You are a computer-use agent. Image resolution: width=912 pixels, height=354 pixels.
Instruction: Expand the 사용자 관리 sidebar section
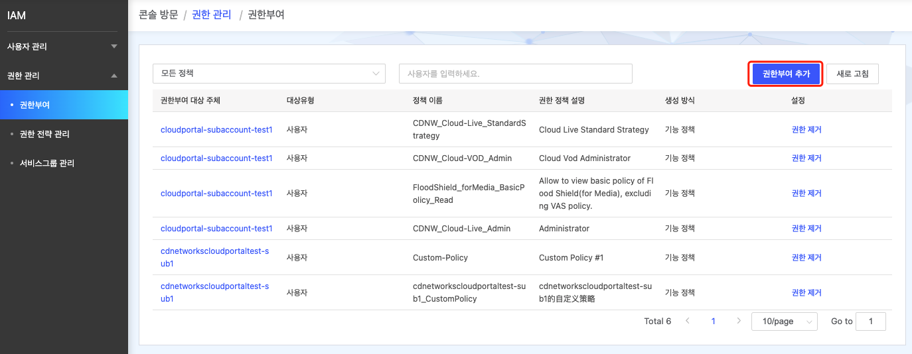63,46
